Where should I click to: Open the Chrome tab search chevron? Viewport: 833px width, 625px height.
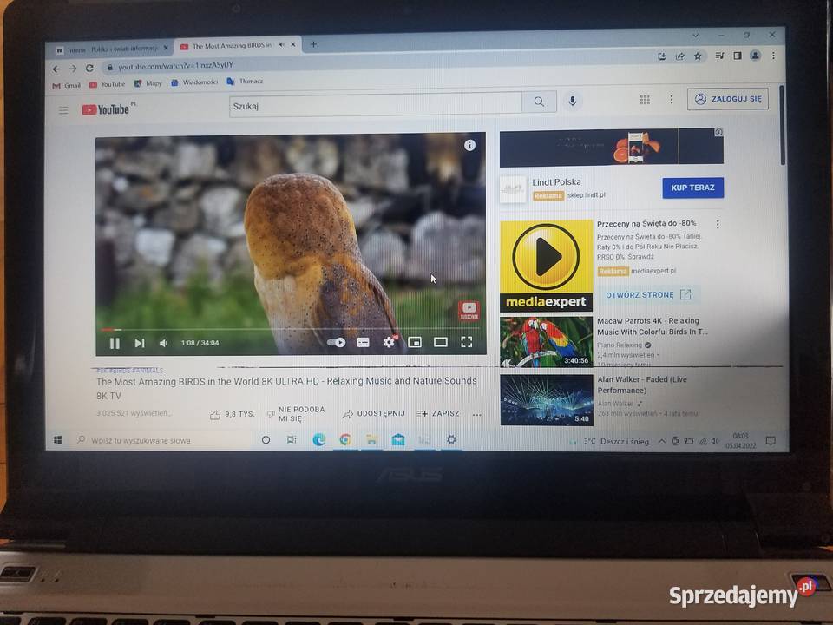695,35
